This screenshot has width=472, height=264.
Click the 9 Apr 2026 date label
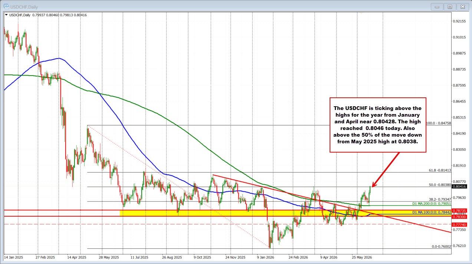pos(329,257)
